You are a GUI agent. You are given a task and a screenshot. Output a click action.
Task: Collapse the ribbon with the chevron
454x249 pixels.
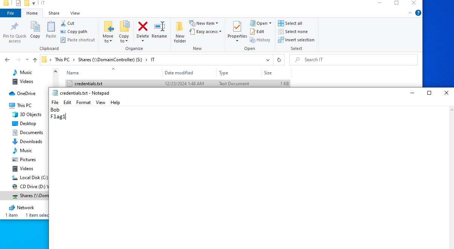pyautogui.click(x=410, y=13)
